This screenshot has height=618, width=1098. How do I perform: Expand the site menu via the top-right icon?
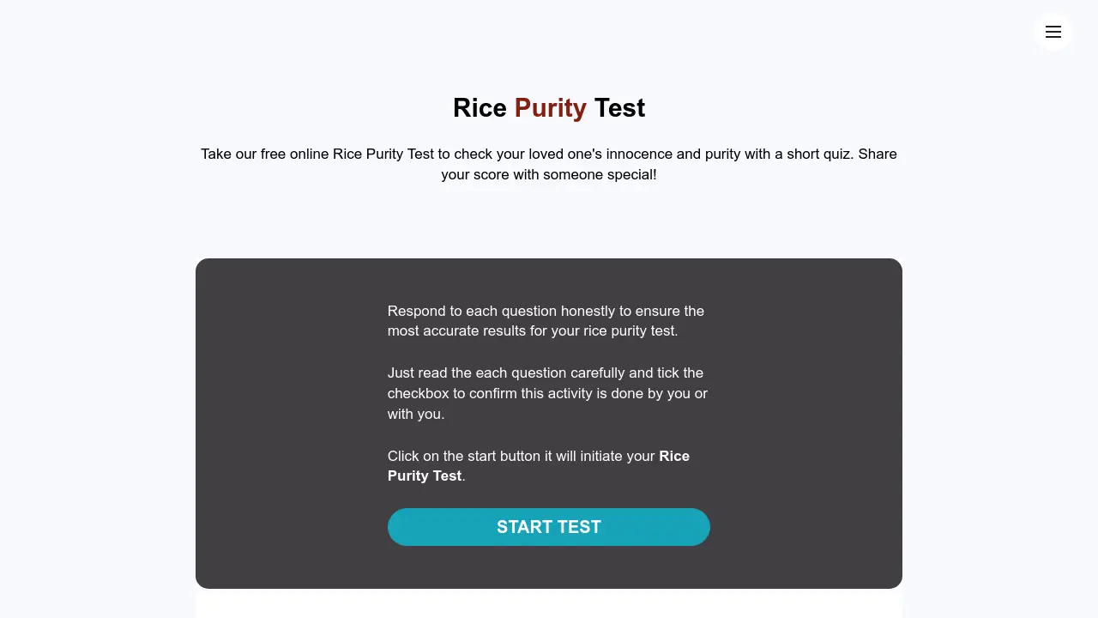click(x=1053, y=32)
